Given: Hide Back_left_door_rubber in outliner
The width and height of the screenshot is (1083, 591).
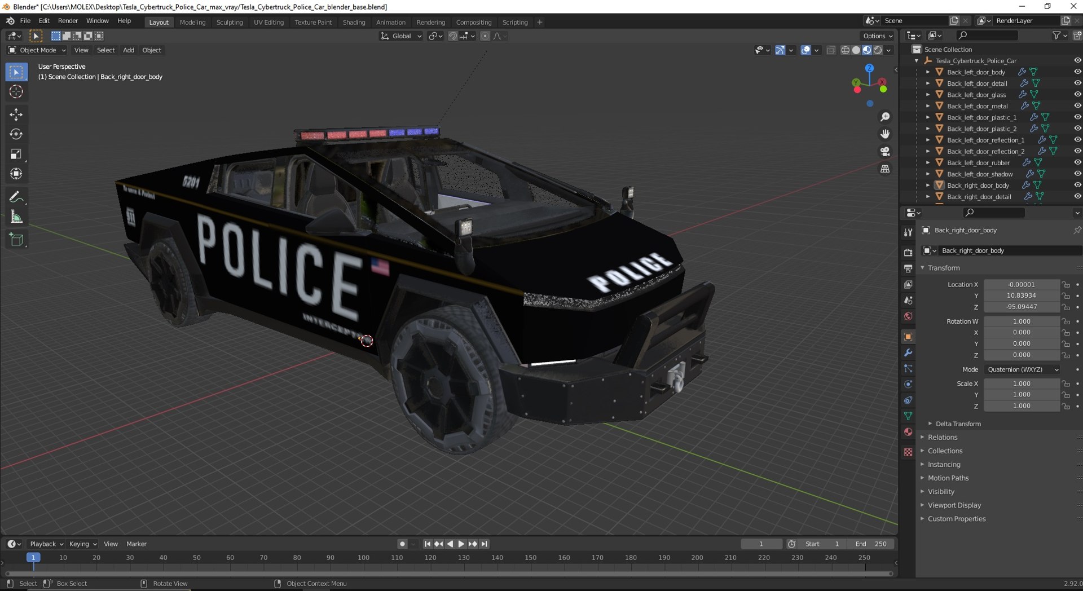Looking at the screenshot, I should [x=1077, y=162].
